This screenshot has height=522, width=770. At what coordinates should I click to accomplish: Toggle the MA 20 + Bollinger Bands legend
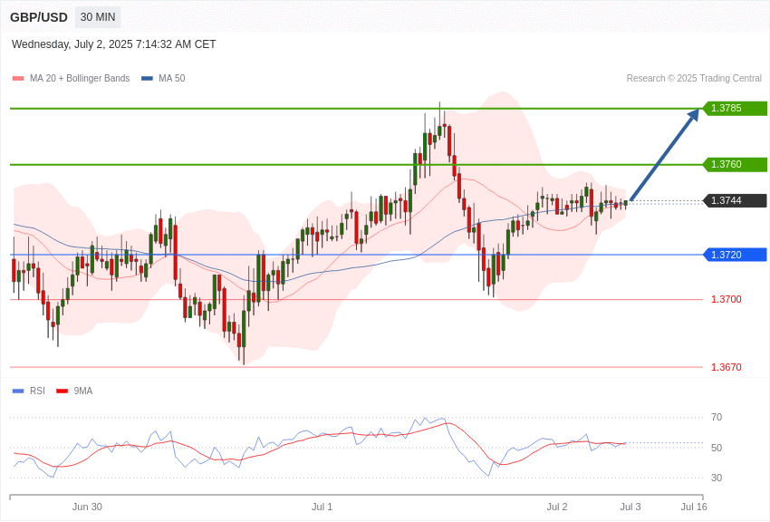[x=80, y=79]
